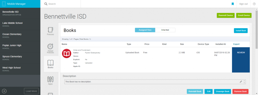Click the Reinstall Book button
Viewport: 258px width, 95px height.
pyautogui.click(x=195, y=91)
